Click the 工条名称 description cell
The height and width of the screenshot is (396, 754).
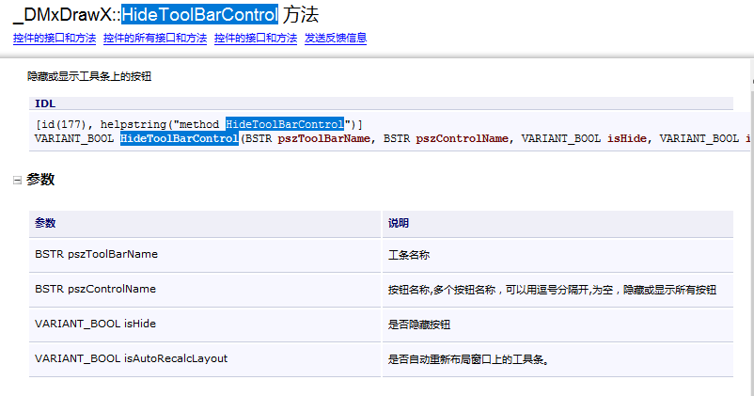[x=409, y=255]
